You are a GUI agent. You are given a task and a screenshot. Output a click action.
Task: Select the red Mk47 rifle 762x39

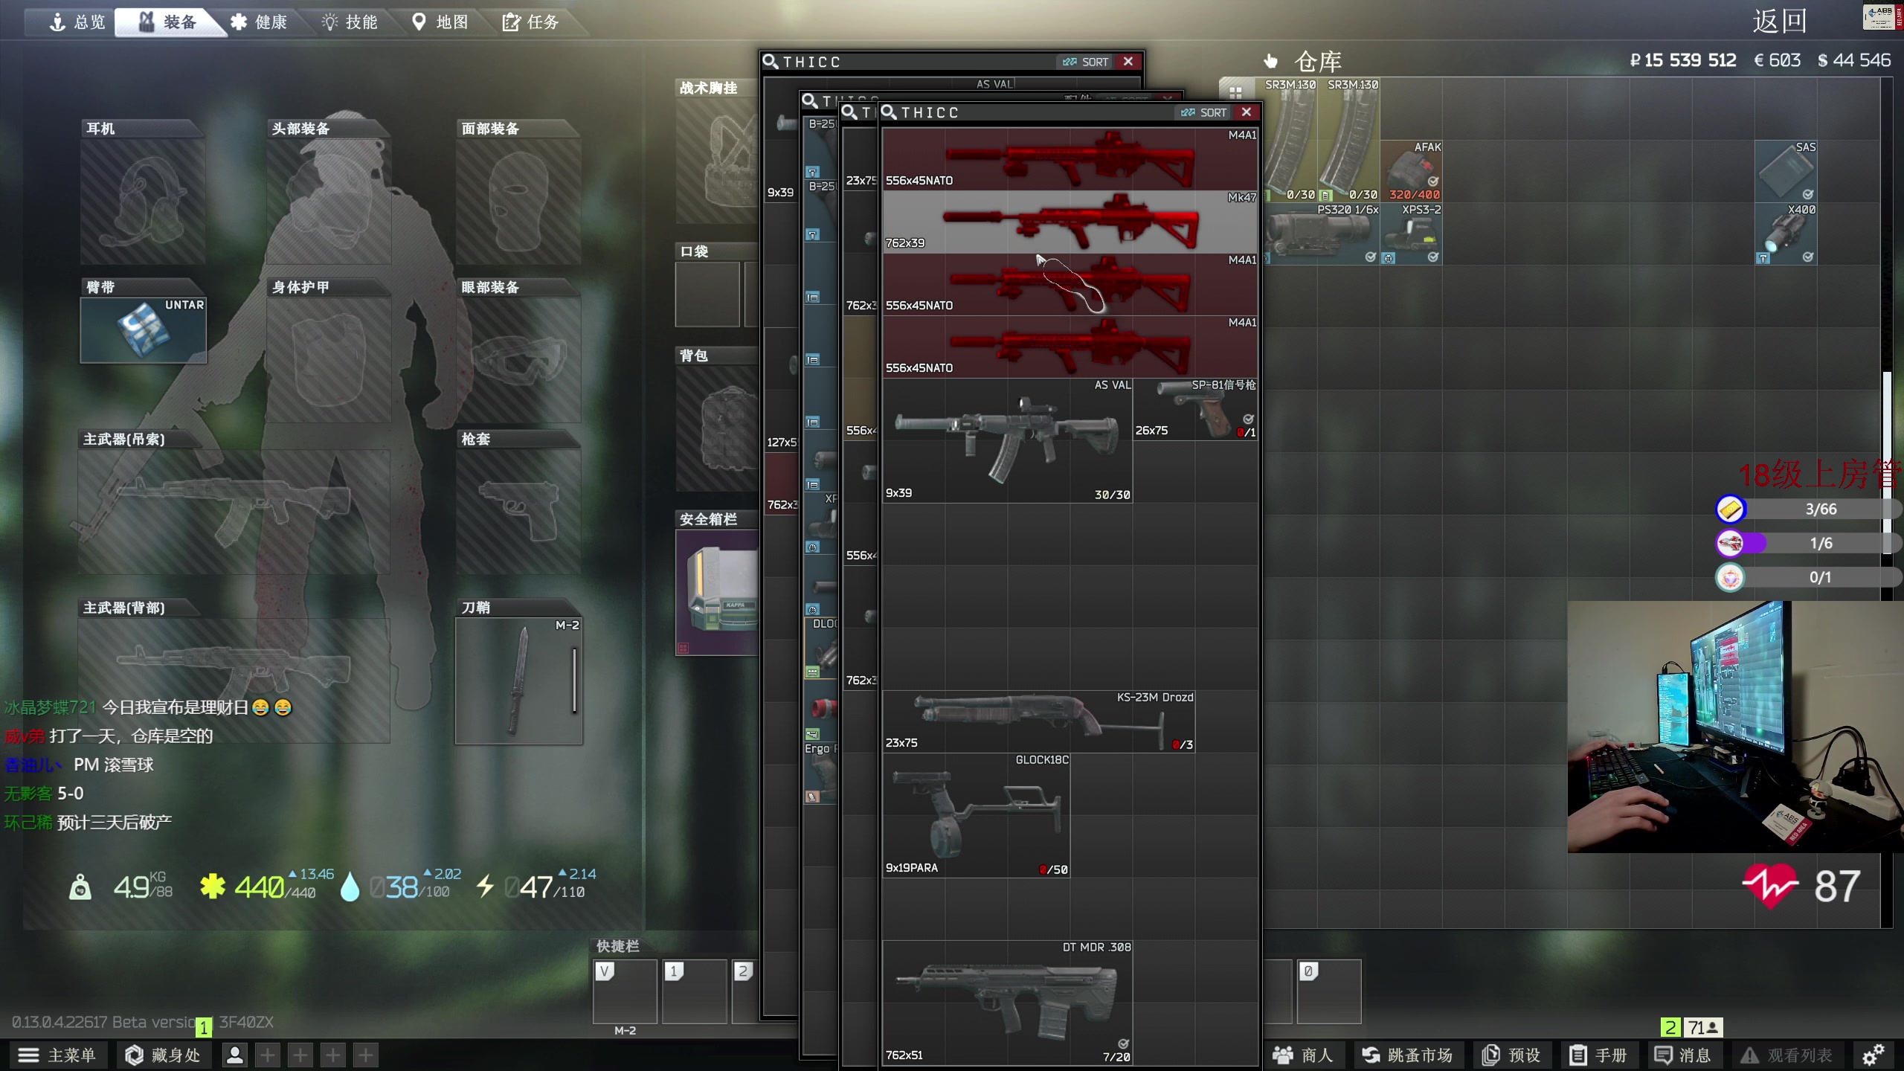(x=1070, y=222)
